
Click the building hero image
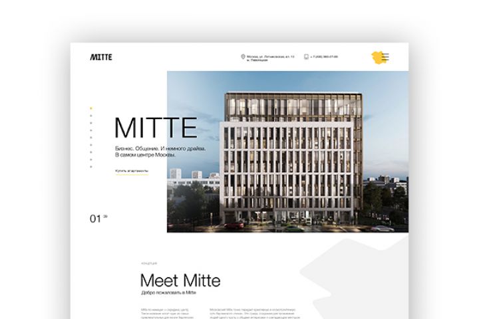coord(288,152)
